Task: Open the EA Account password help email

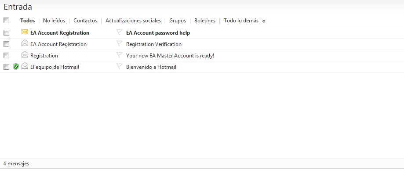Action: pos(158,33)
